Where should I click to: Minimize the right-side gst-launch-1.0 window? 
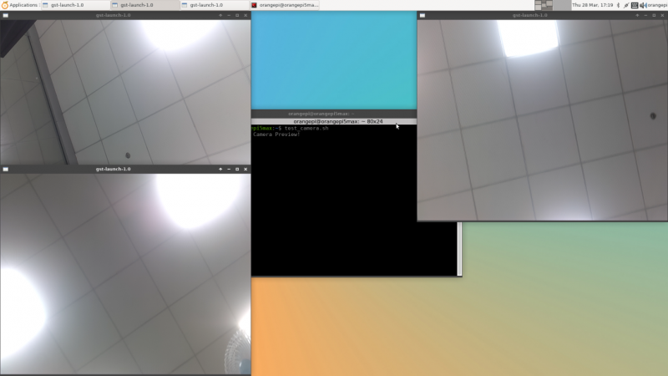[x=646, y=15]
